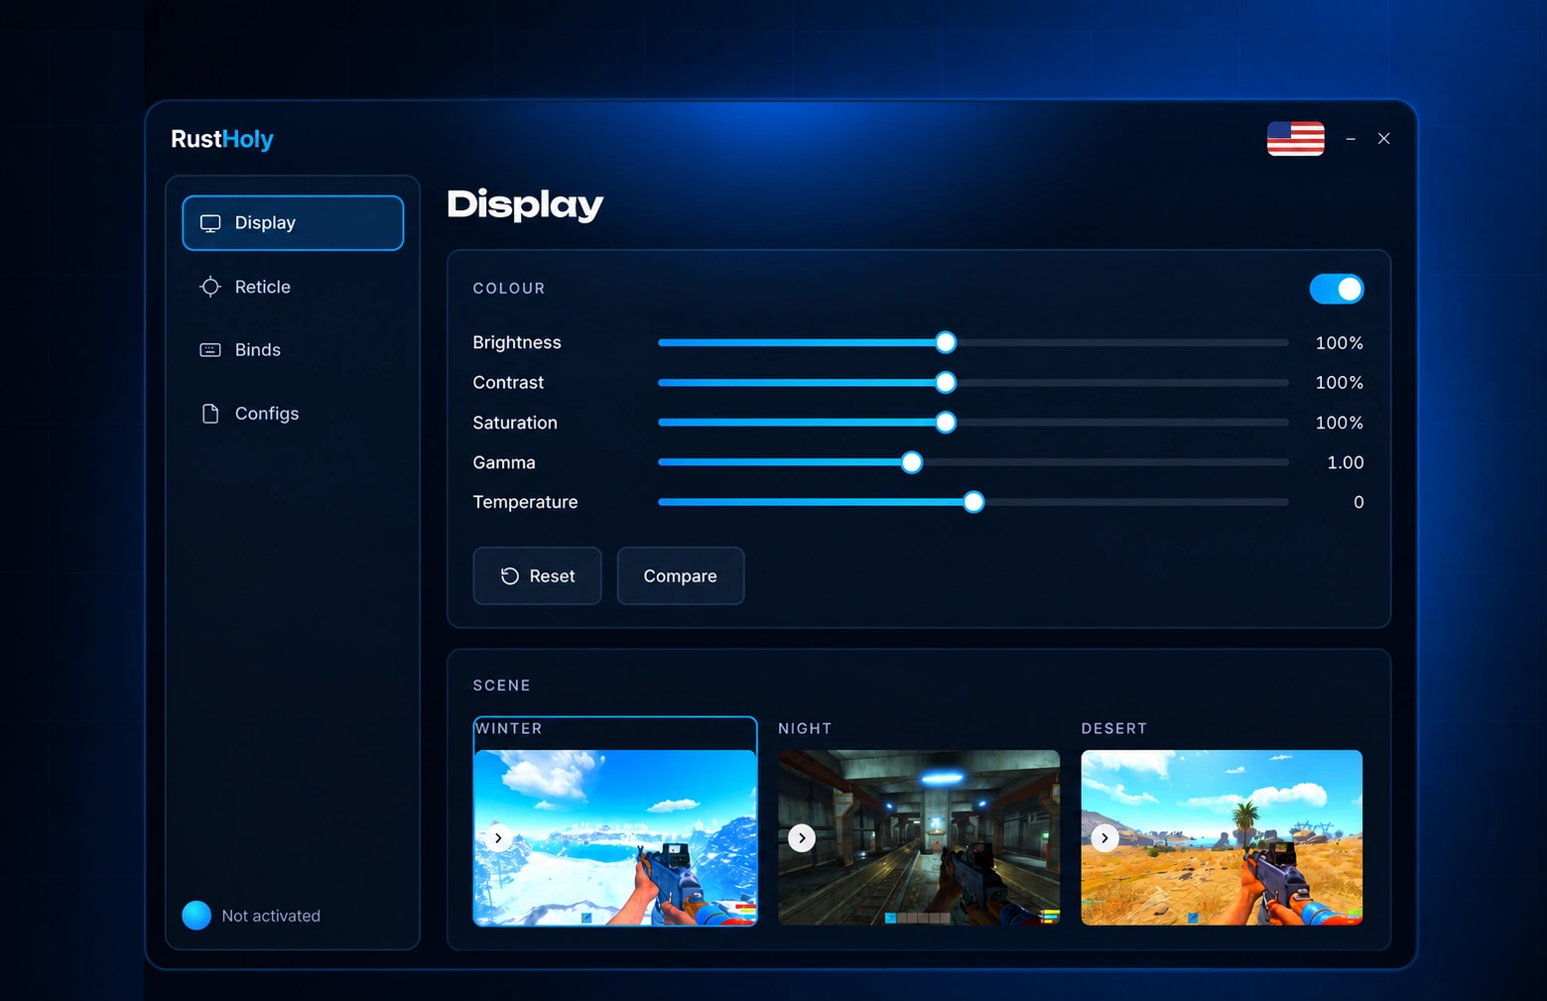Open the Reticle section
1547x1001 pixels.
point(293,287)
